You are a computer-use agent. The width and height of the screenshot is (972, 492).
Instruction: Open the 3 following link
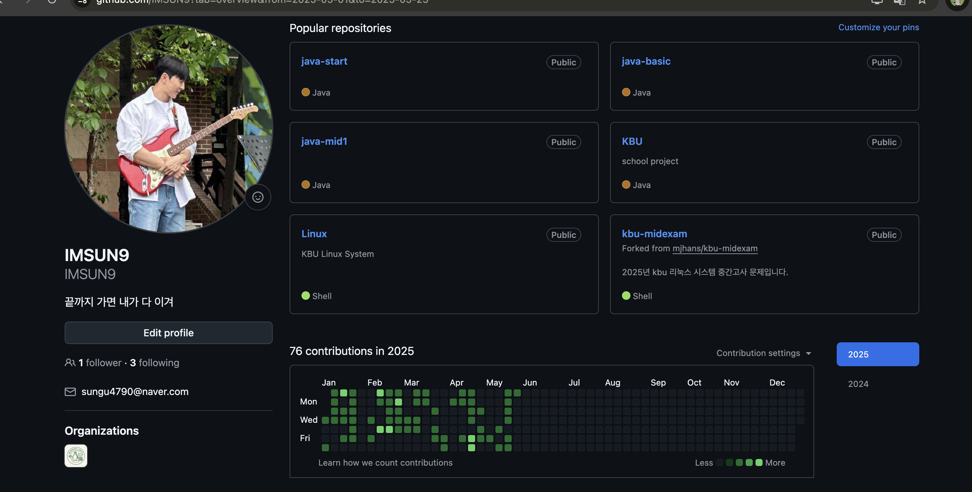[154, 363]
